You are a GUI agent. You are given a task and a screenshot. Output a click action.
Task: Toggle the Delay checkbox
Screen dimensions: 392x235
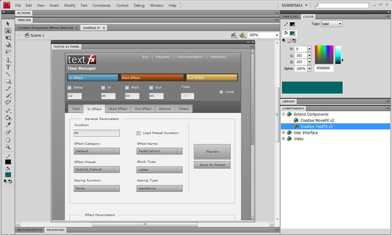(69, 88)
